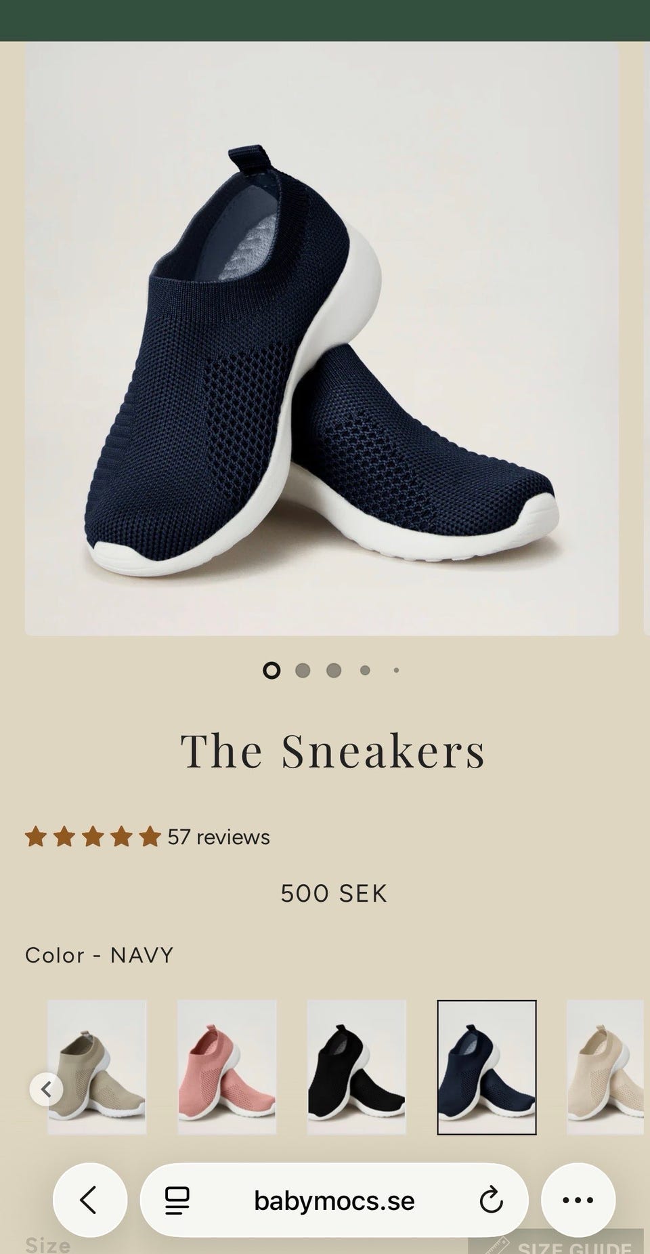The height and width of the screenshot is (1254, 650).
Task: Go to the smallest fifth carousel dot
Action: click(396, 671)
